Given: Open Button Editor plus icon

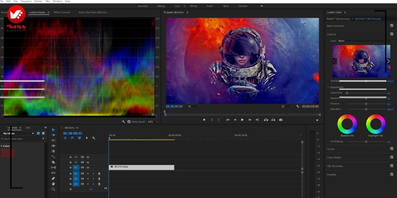Looking at the screenshot, I should click(317, 120).
